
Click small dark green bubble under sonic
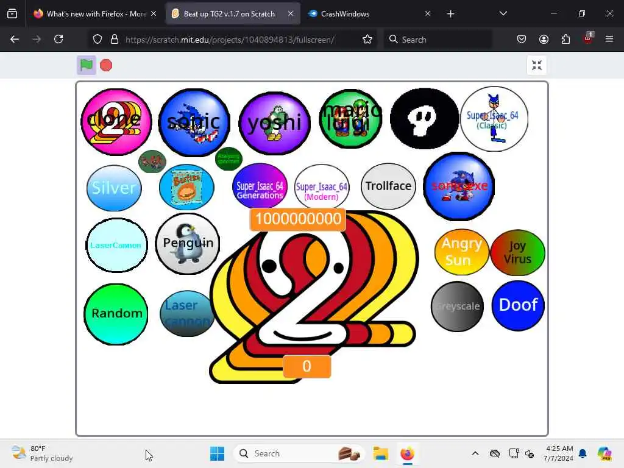point(229,159)
